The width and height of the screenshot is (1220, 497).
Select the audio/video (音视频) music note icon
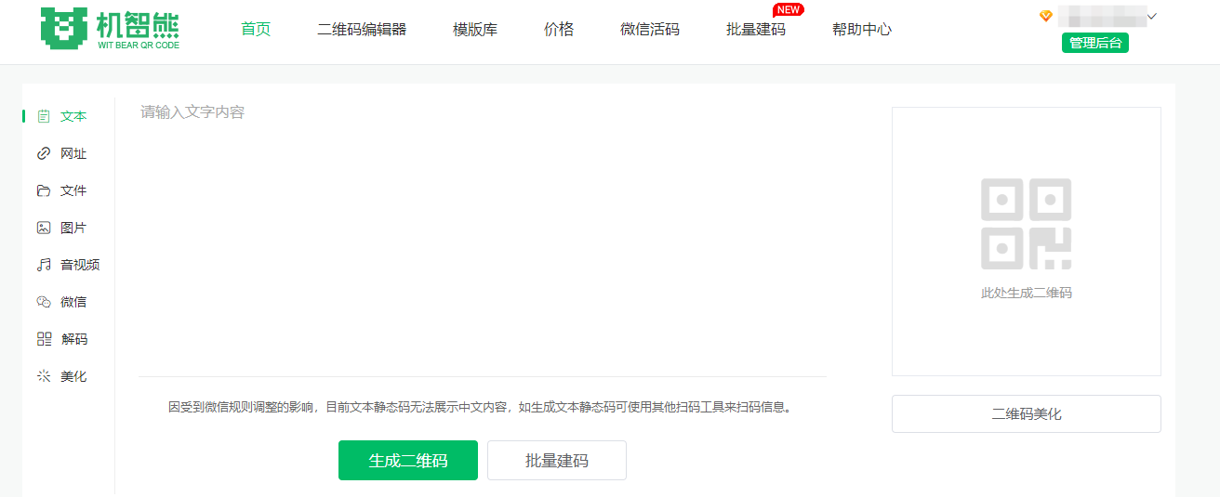click(44, 265)
